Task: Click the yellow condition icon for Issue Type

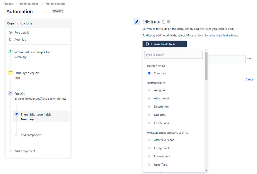Action: (x=10, y=72)
